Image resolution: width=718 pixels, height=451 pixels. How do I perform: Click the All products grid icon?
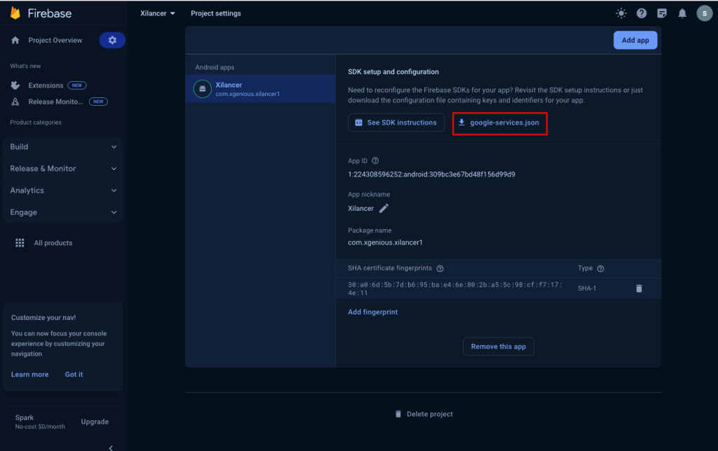[x=20, y=243]
